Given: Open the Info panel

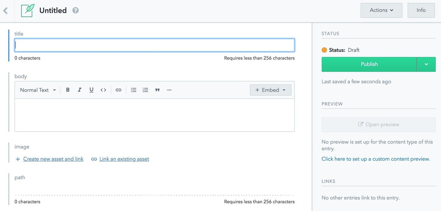Looking at the screenshot, I should click(421, 10).
